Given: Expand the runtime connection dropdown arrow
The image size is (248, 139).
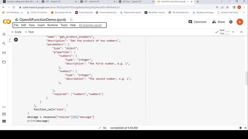Looking at the screenshot, I should pyautogui.click(x=233, y=32).
